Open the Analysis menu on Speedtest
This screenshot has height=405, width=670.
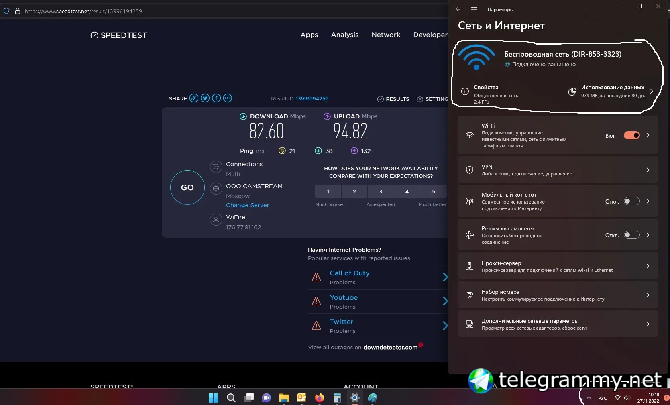pyautogui.click(x=345, y=35)
